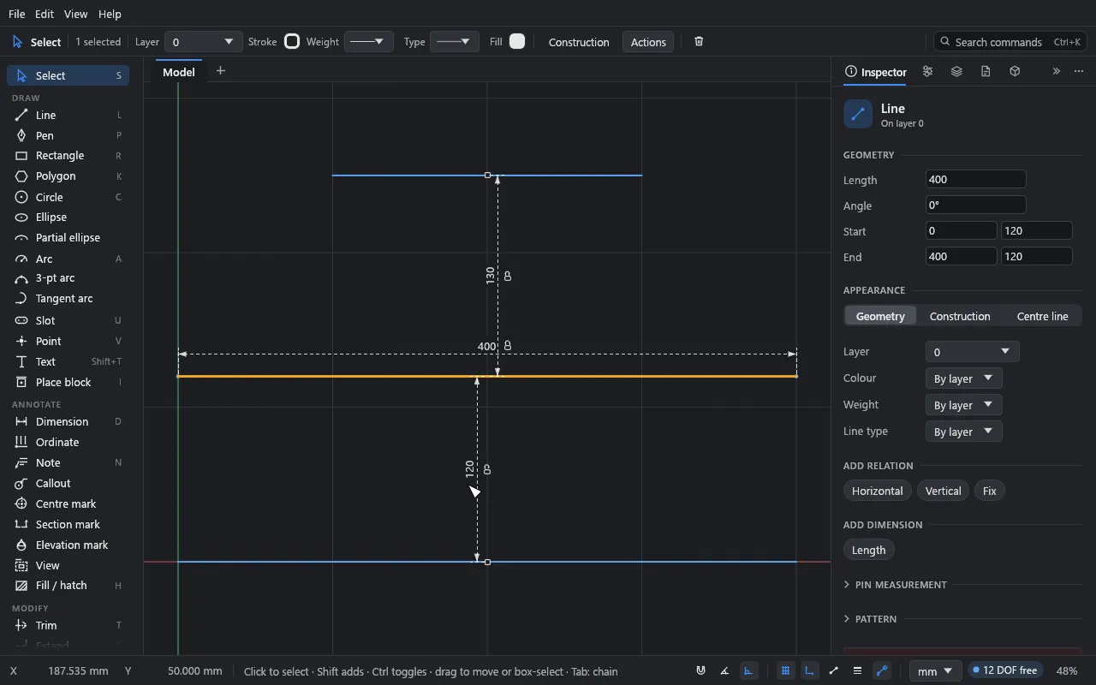Open the sliders settings panel tab

pos(927,72)
